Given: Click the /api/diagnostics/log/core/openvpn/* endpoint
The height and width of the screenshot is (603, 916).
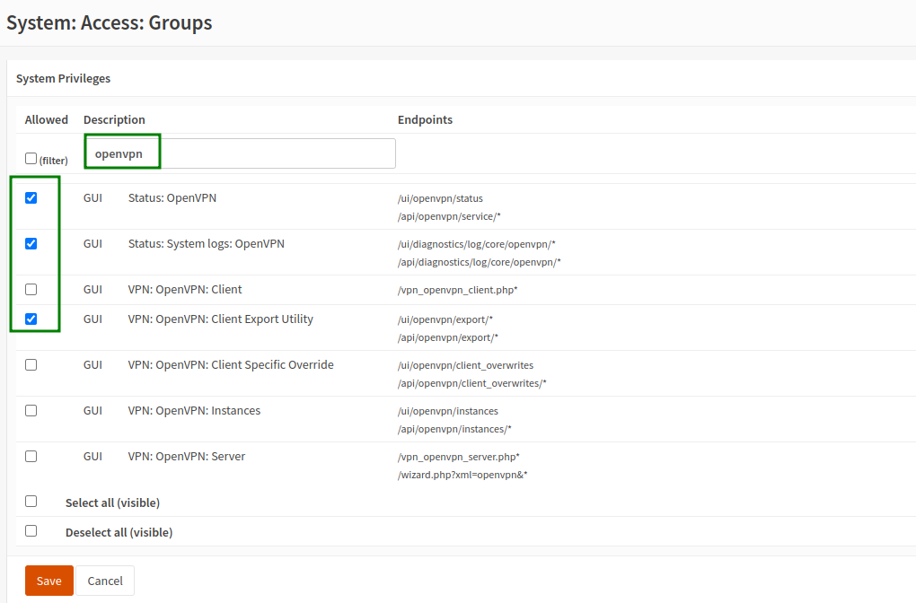Looking at the screenshot, I should (x=479, y=262).
